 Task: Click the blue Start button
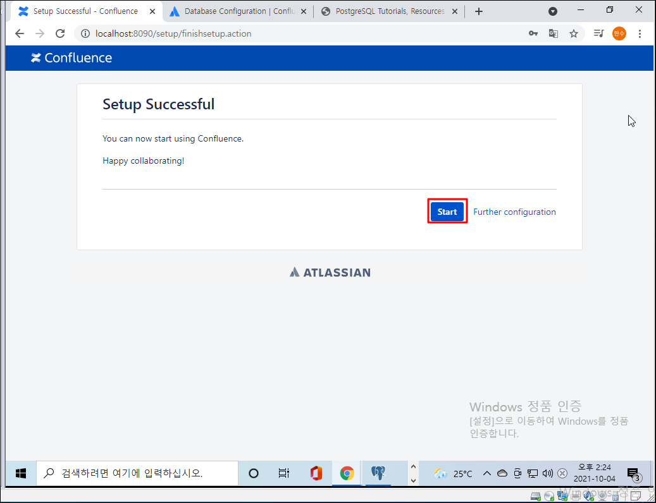tap(447, 212)
